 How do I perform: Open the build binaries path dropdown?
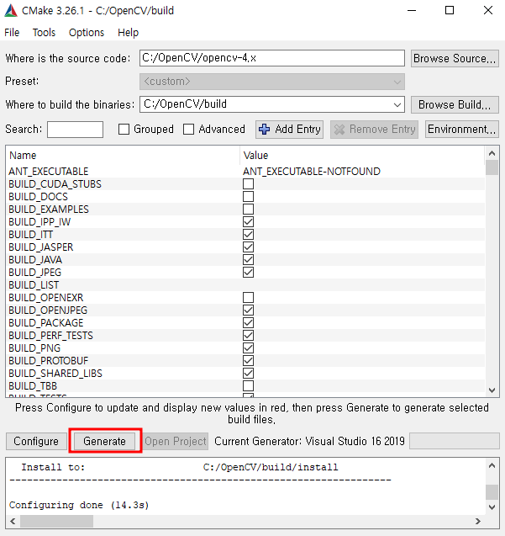point(397,104)
